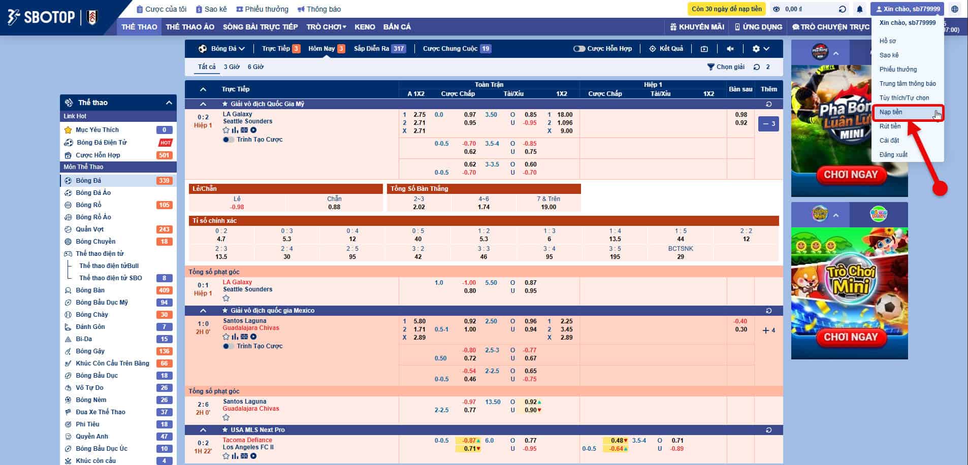Refresh the account balance

click(x=842, y=9)
